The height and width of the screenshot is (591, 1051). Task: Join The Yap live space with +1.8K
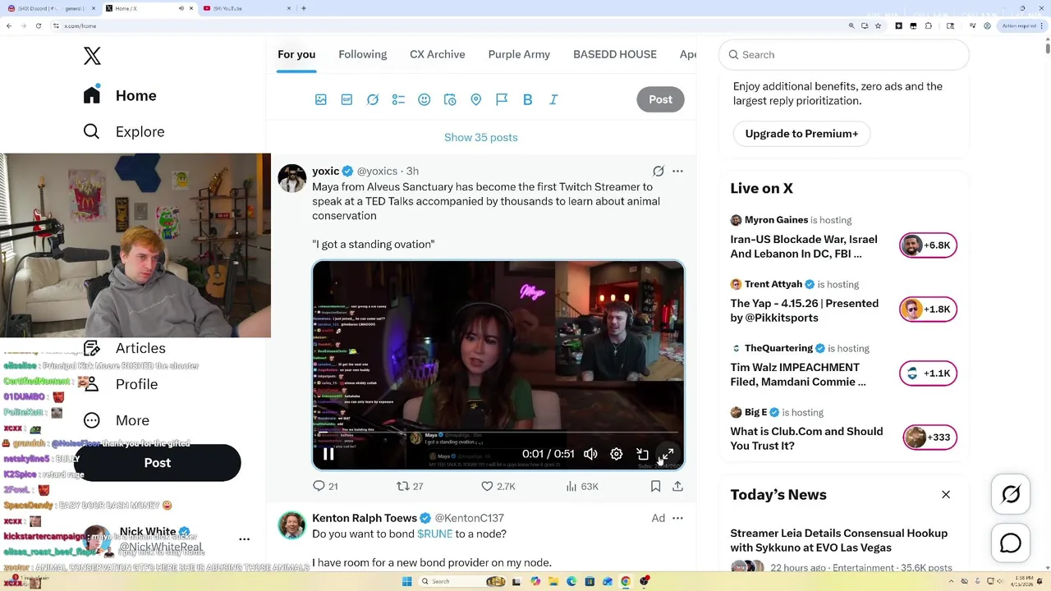point(928,309)
